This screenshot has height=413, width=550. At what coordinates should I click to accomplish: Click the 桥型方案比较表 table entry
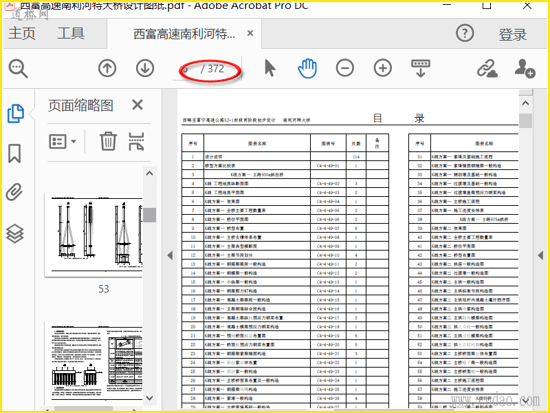220,166
